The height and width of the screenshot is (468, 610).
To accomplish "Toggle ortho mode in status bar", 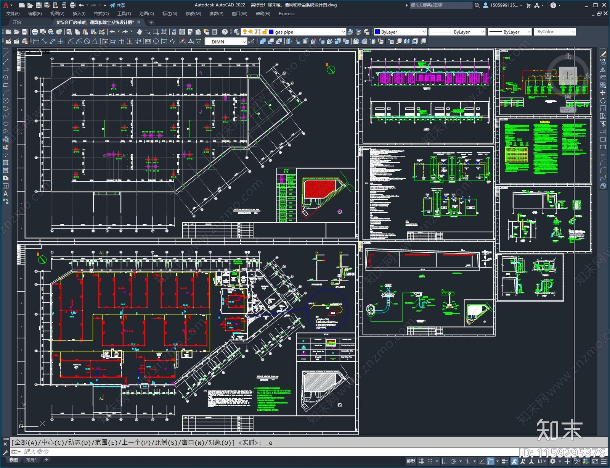I will 445,461.
